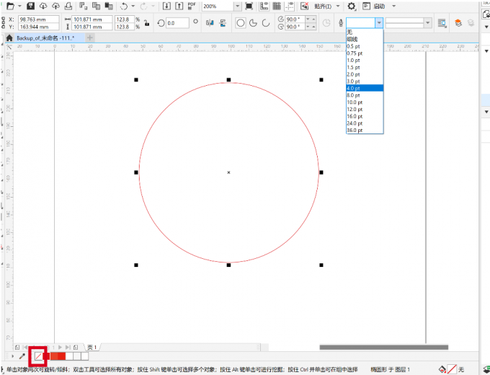Click the Mirror horizontally icon

[x=208, y=23]
